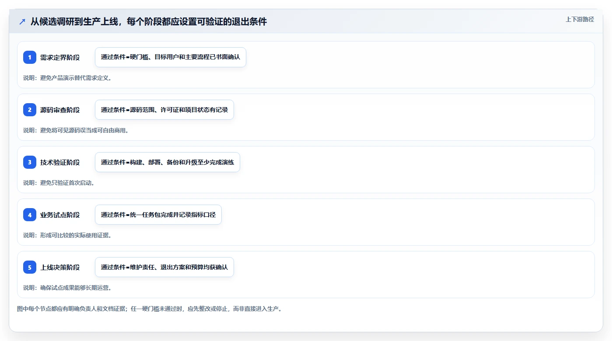This screenshot has width=612, height=341.
Task: Click step number badge 3
Action: pyautogui.click(x=30, y=162)
